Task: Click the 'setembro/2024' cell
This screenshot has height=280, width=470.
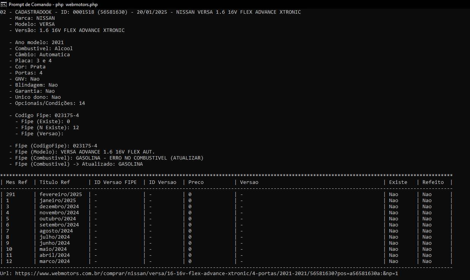Action: click(x=59, y=225)
